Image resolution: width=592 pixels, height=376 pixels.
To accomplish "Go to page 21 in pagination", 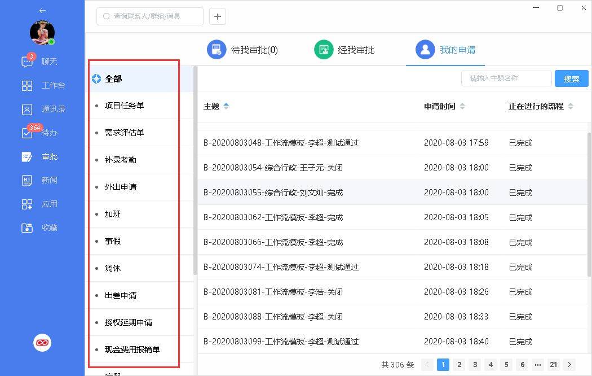I will click(x=554, y=365).
